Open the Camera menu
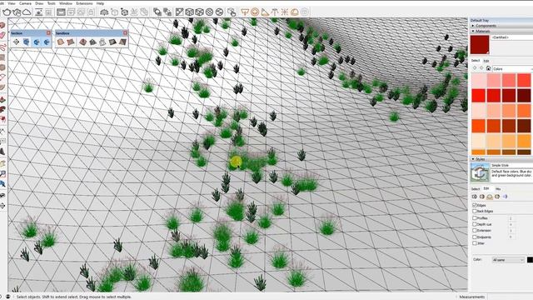This screenshot has width=533, height=300. coord(25,3)
